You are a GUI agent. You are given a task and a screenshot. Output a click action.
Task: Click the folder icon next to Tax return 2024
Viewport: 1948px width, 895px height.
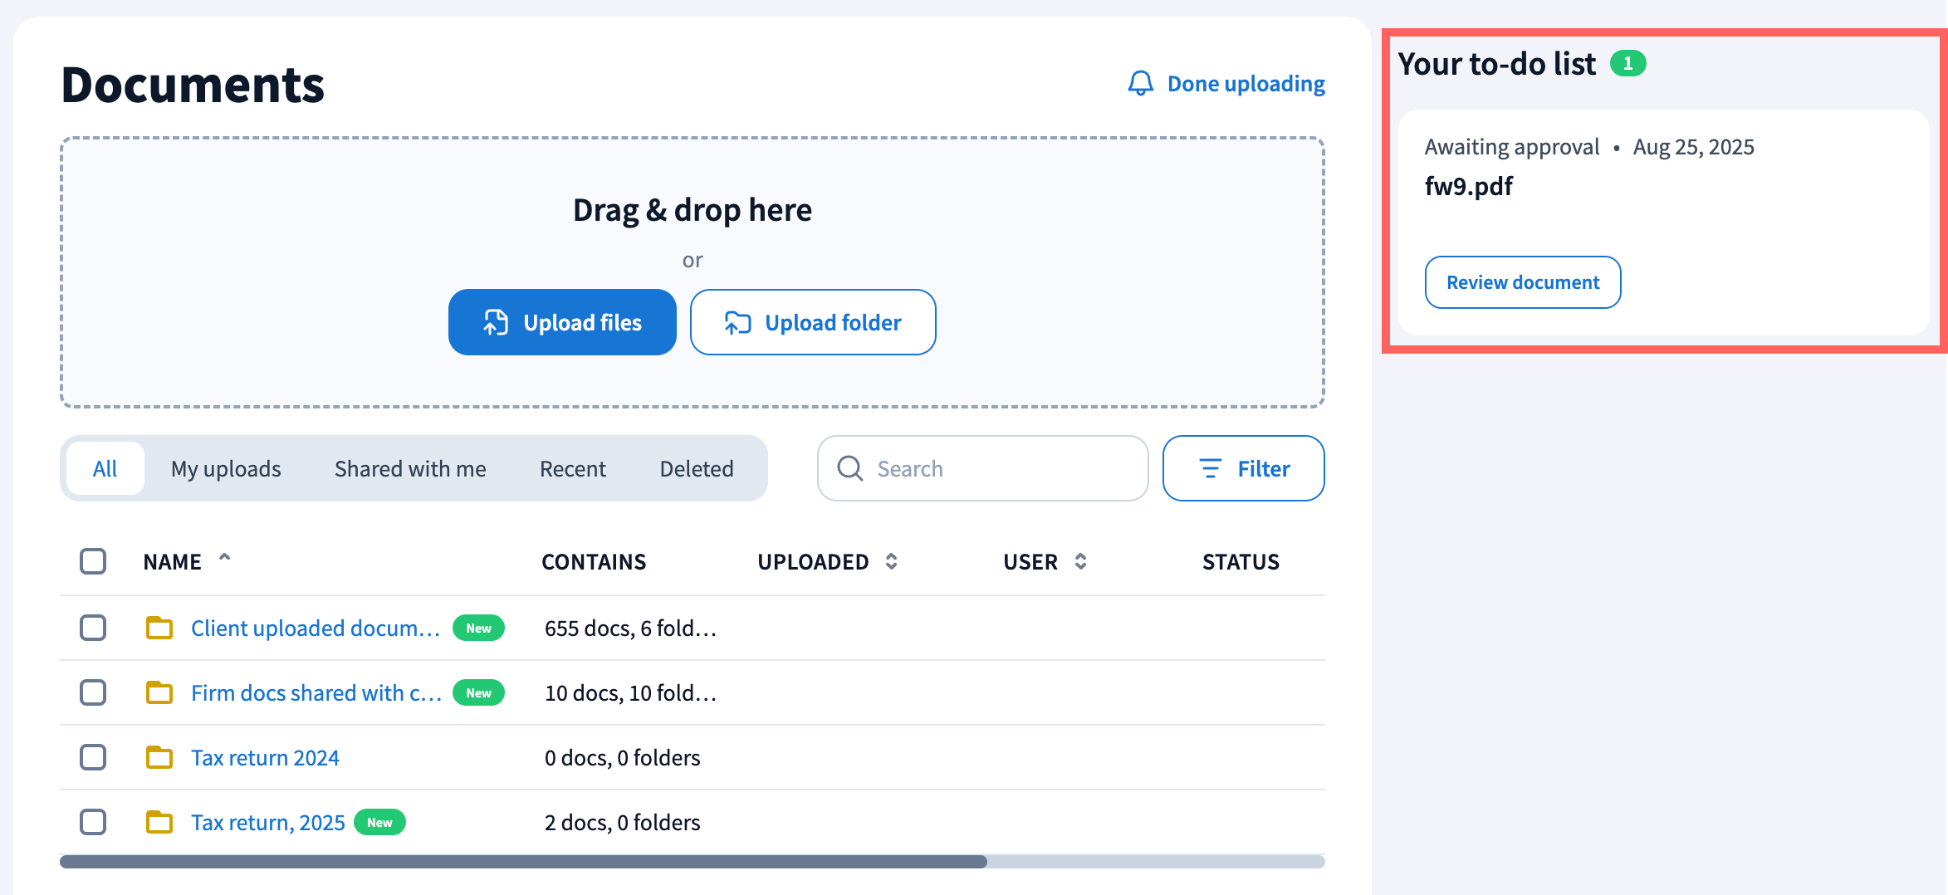click(159, 757)
